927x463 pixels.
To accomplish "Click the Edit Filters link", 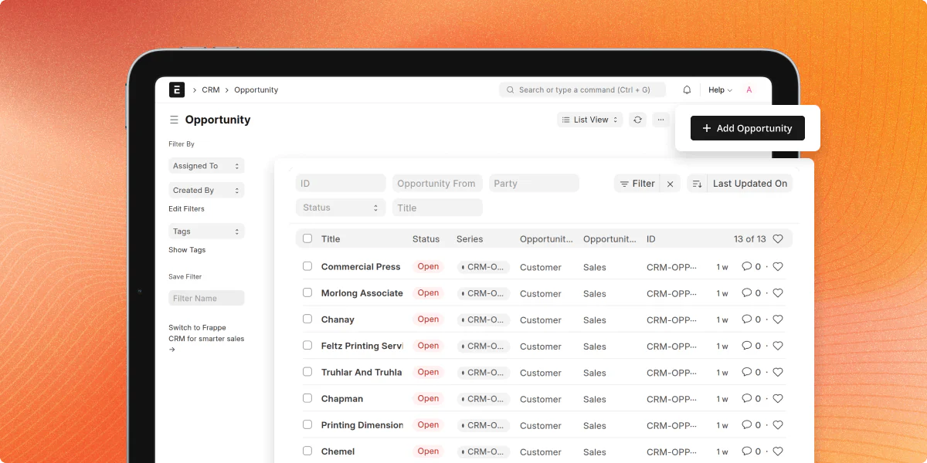I will (186, 209).
